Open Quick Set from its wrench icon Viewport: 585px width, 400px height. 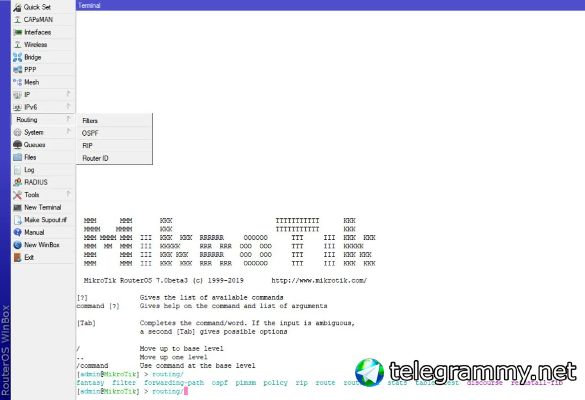tap(17, 7)
